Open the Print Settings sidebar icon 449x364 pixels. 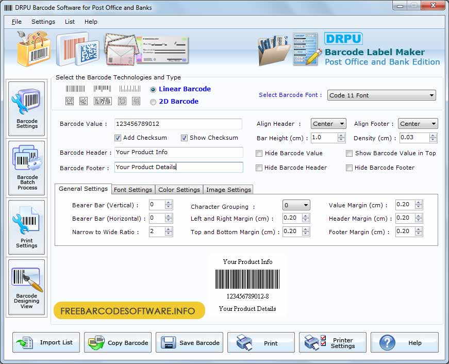(x=26, y=221)
